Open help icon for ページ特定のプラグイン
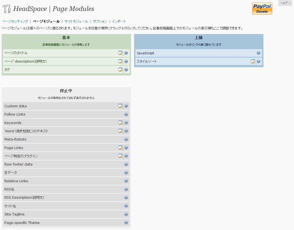Screen dimensions: 294x230 click(x=126, y=156)
